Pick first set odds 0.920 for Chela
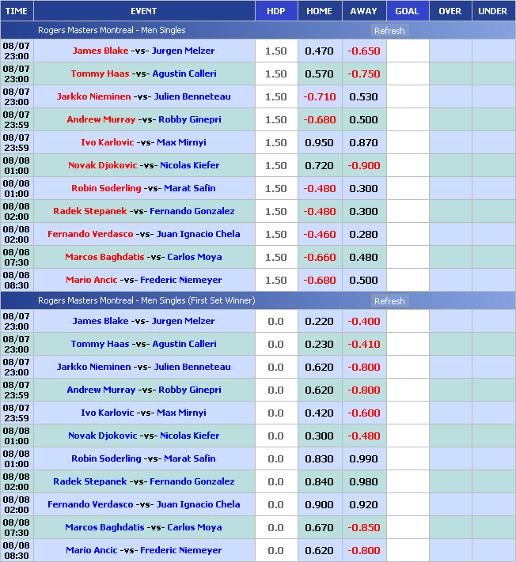516x562 pixels. (x=363, y=505)
